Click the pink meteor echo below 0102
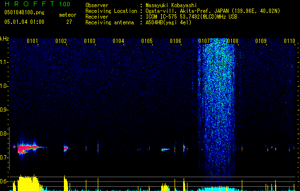The width and height of the screenshot is (300, 191). point(66,149)
